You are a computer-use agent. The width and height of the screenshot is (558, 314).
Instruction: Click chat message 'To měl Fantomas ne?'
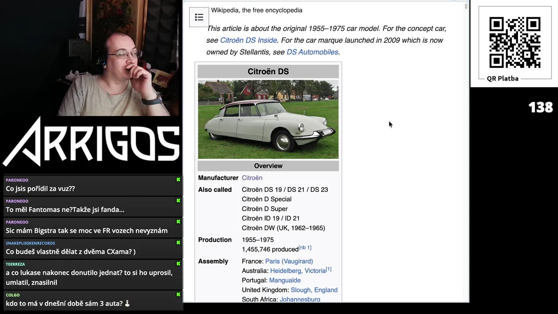(65, 209)
